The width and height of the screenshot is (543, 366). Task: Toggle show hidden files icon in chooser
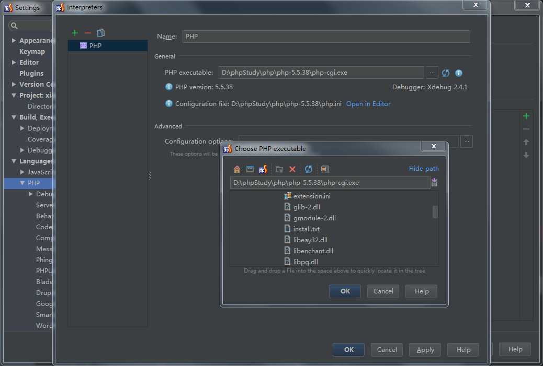tap(324, 169)
